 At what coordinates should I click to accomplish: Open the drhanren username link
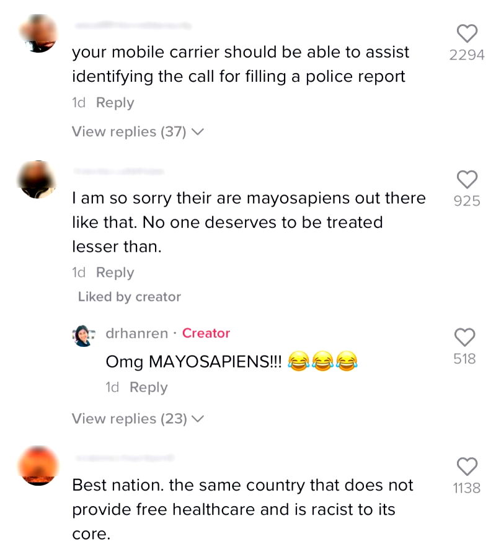pyautogui.click(x=136, y=333)
